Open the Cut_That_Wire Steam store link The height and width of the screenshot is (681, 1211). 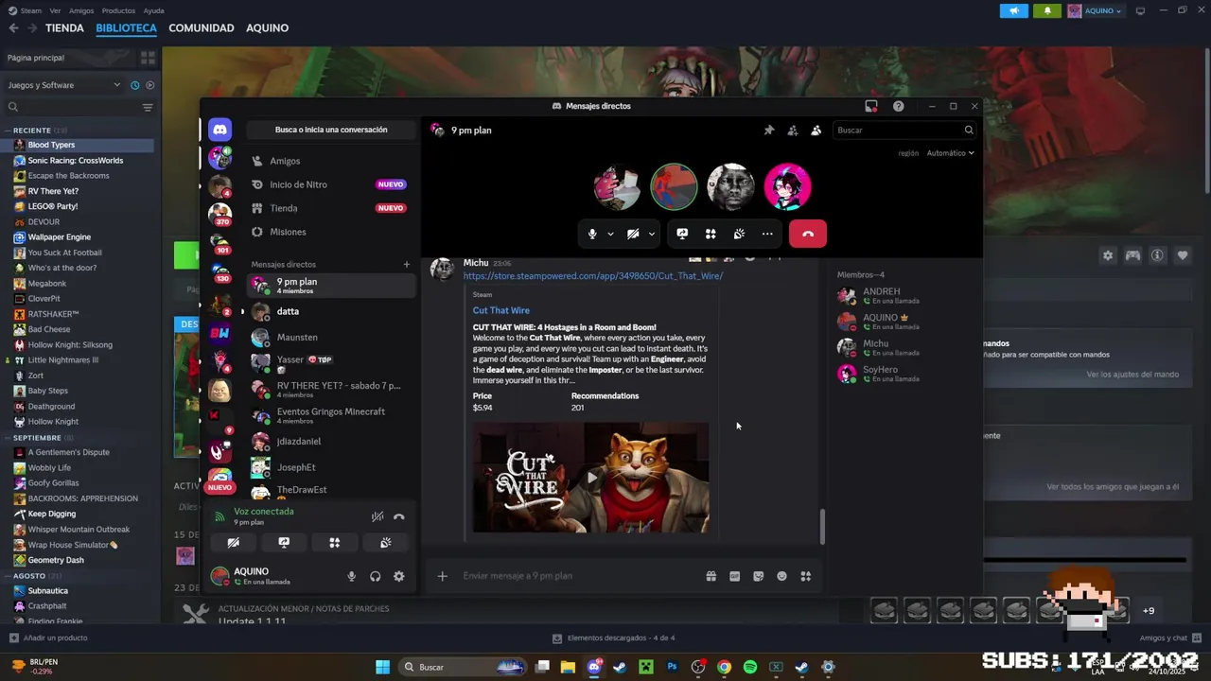point(593,276)
